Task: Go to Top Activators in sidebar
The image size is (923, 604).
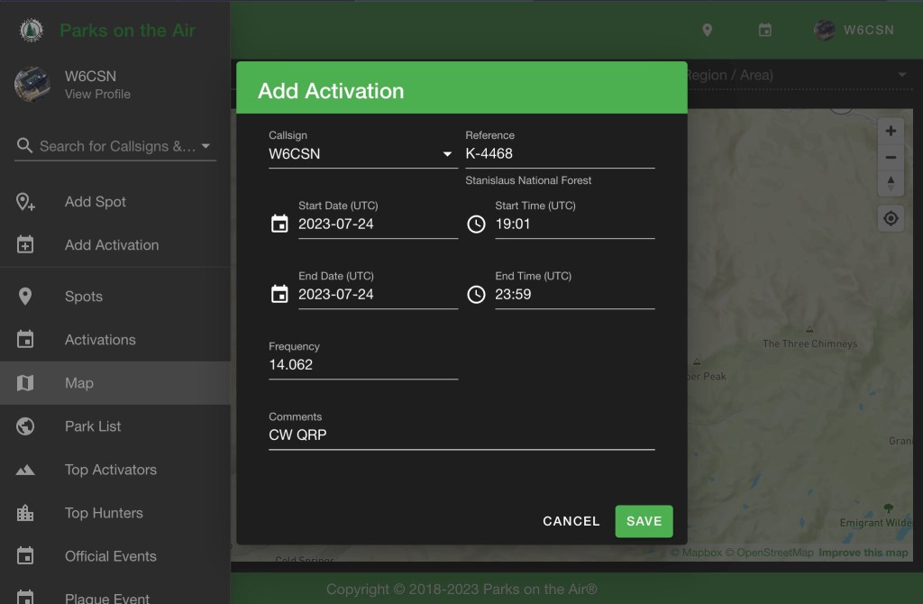Action: (x=111, y=470)
